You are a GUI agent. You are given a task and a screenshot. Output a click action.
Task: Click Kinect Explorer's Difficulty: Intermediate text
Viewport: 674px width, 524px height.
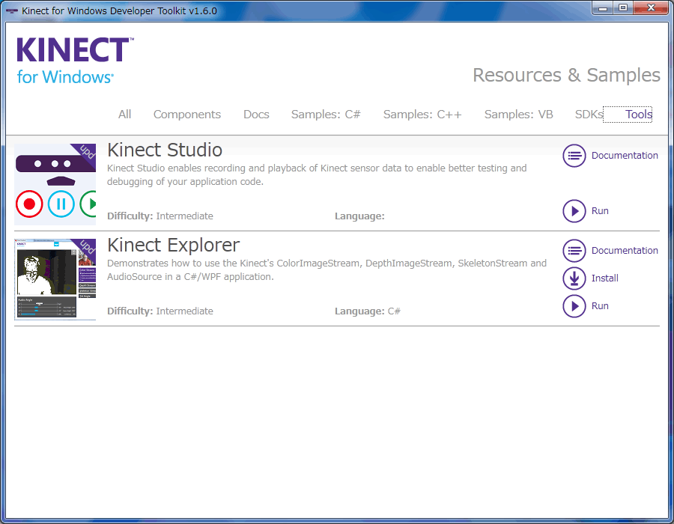pos(160,311)
